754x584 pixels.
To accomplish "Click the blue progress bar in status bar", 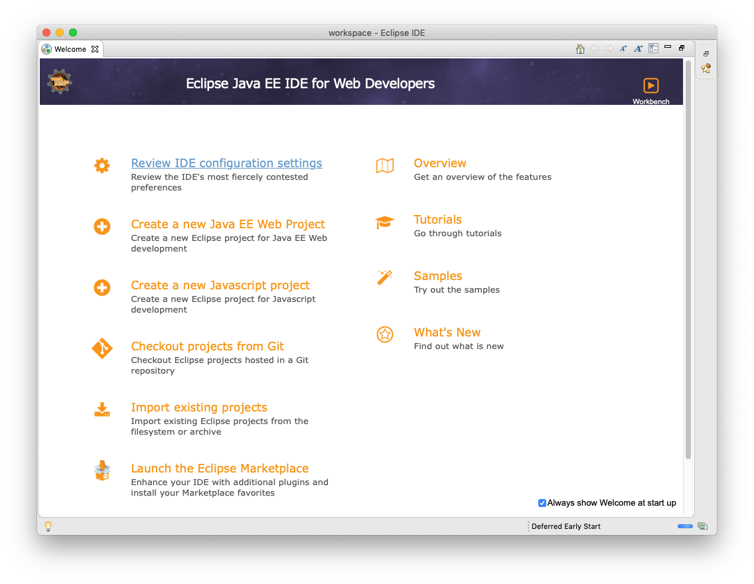I will (x=685, y=526).
